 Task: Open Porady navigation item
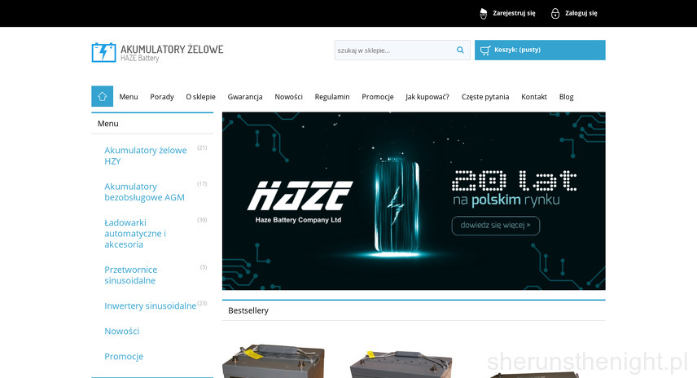pyautogui.click(x=162, y=97)
